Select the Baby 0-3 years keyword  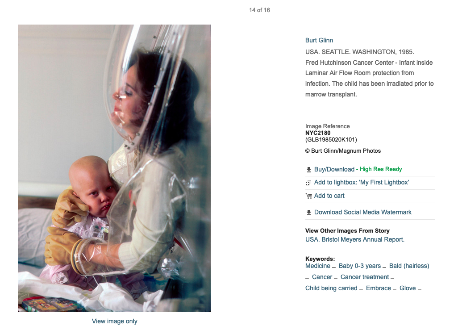pos(359,266)
